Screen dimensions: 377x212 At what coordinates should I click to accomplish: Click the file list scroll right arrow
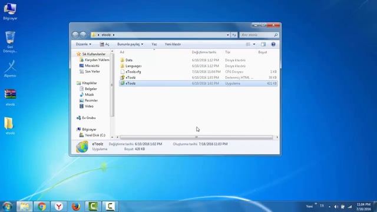coord(277,137)
